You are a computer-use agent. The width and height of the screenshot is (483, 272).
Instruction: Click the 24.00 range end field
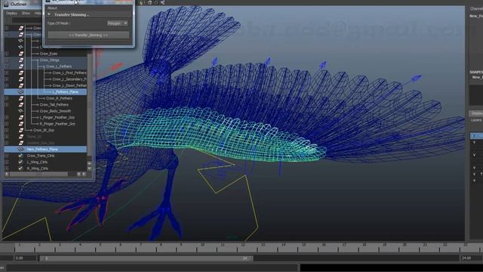[470, 258]
